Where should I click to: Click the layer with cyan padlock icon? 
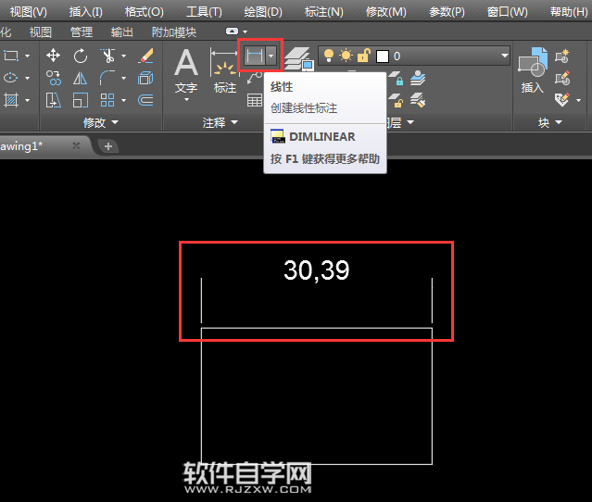[396, 78]
